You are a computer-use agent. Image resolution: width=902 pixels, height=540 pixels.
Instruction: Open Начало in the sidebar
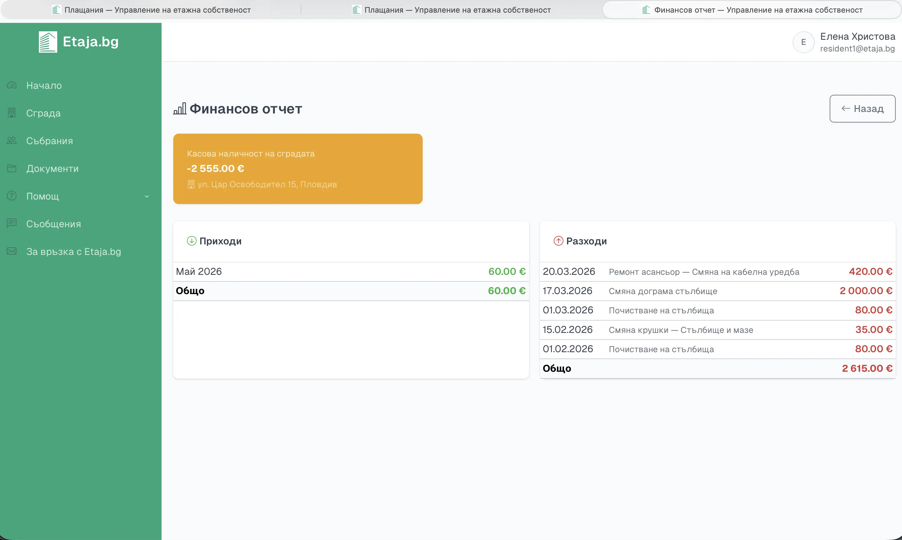[x=80, y=85]
